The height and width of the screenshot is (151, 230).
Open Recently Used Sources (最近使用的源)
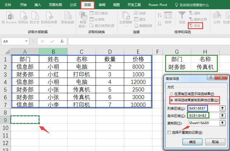click(x=102, y=25)
